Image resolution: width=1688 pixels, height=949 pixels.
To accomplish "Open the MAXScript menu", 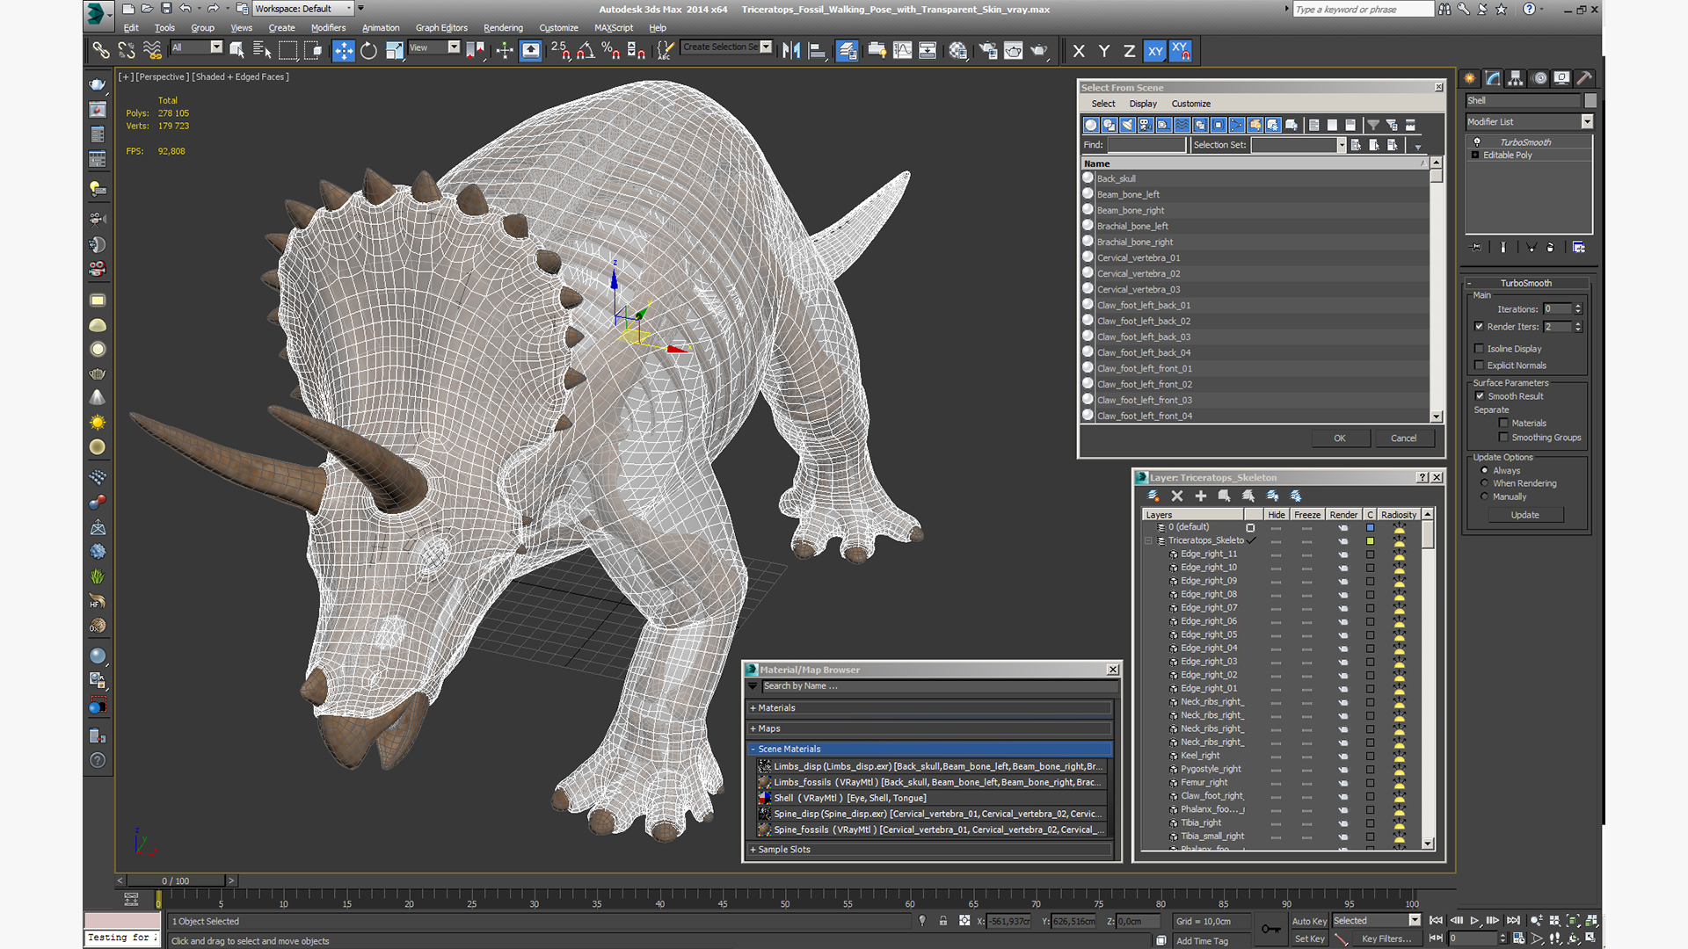I will click(x=614, y=28).
